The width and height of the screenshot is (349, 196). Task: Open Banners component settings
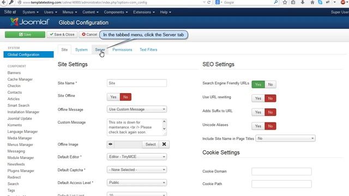pyautogui.click(x=14, y=72)
